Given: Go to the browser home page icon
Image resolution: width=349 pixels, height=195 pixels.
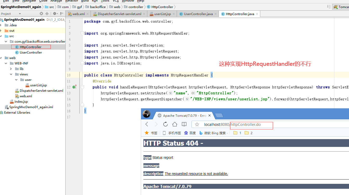Looking at the screenshot, I should click(x=175, y=124).
